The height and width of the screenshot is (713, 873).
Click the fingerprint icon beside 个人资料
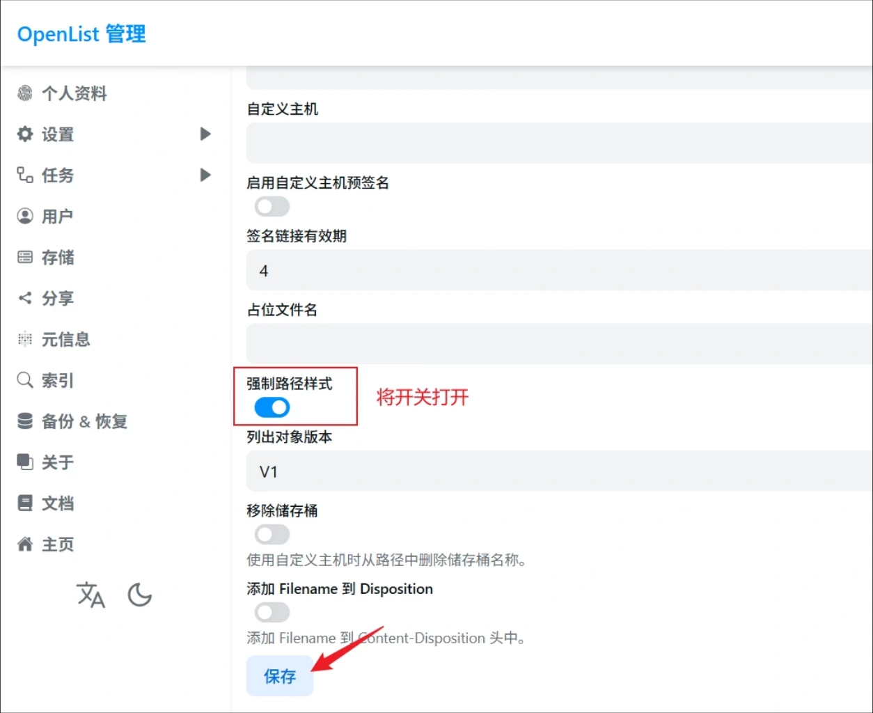click(25, 93)
